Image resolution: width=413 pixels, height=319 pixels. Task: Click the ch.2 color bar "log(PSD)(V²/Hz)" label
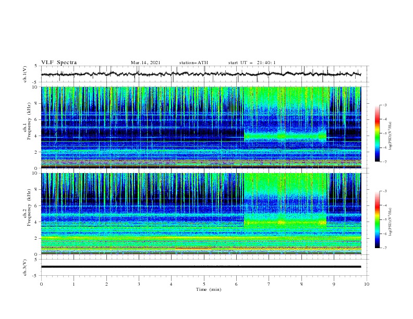390,222
